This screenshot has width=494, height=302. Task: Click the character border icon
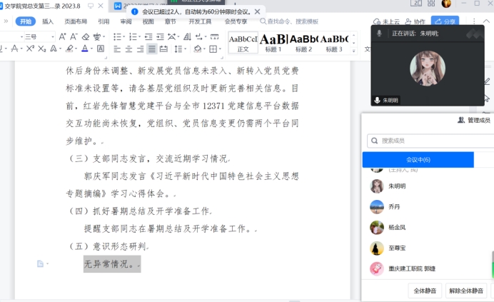click(x=100, y=49)
